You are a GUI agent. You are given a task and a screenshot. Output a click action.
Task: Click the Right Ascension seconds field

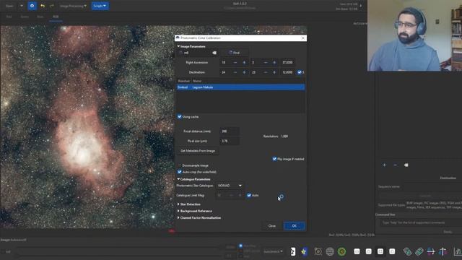pos(287,63)
